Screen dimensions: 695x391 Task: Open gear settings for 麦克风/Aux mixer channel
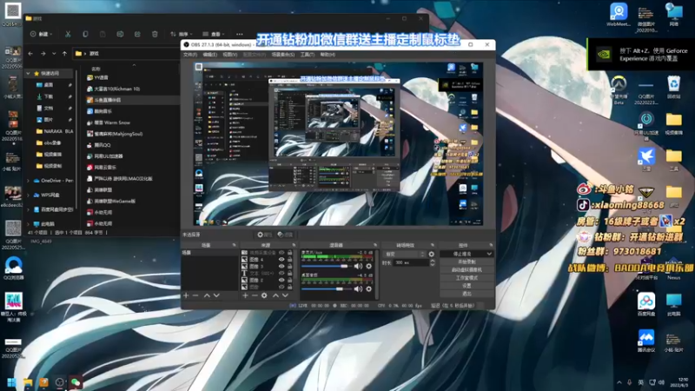pyautogui.click(x=368, y=266)
